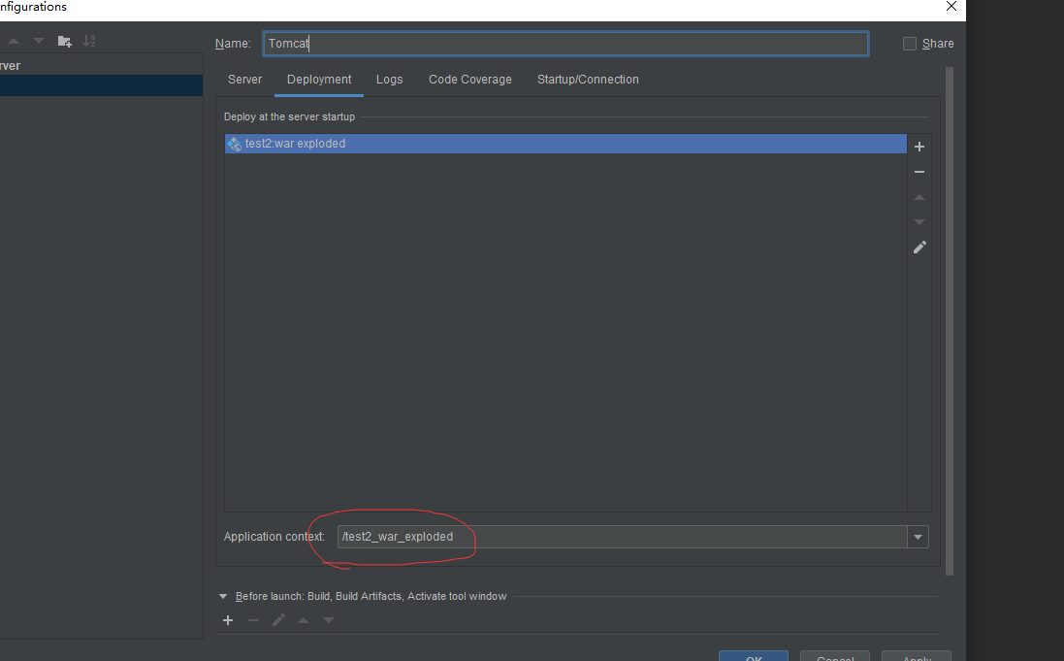
Task: Collapse the Before launch section
Action: (x=223, y=596)
